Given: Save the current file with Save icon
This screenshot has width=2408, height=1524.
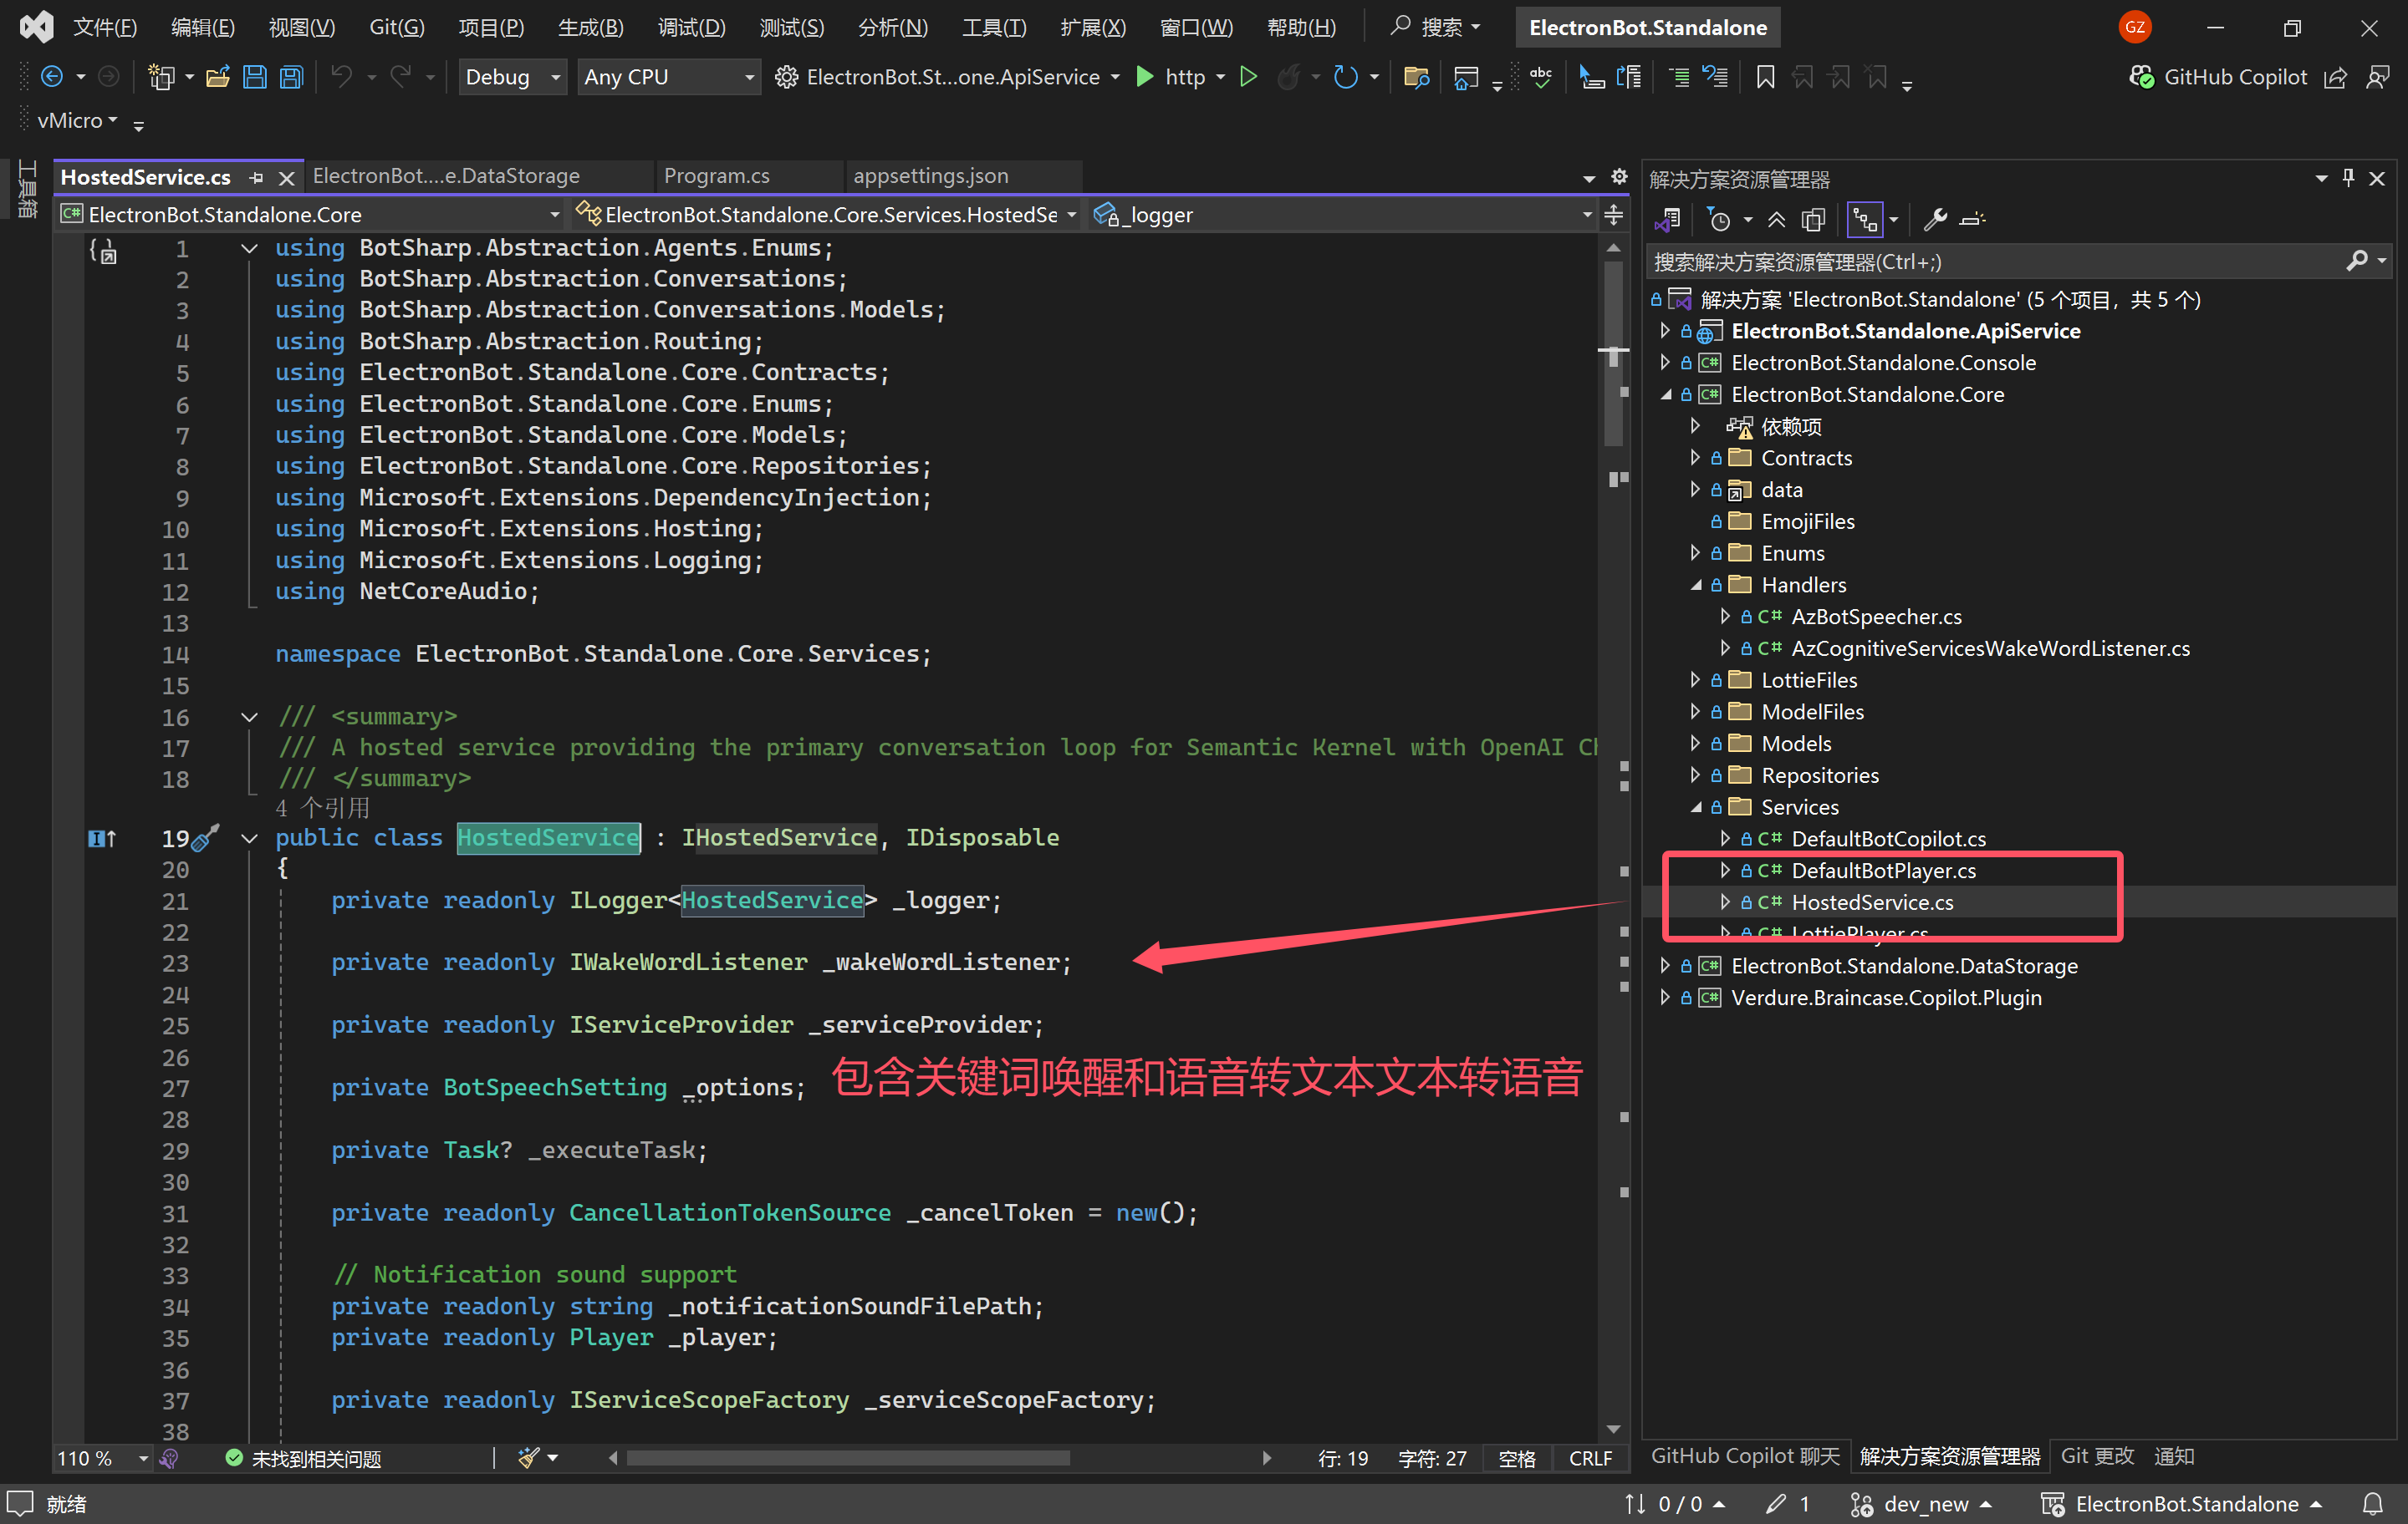Looking at the screenshot, I should coord(255,77).
